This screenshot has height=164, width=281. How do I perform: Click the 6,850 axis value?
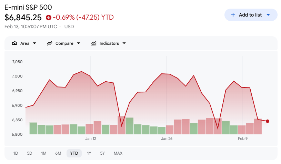click(17, 120)
